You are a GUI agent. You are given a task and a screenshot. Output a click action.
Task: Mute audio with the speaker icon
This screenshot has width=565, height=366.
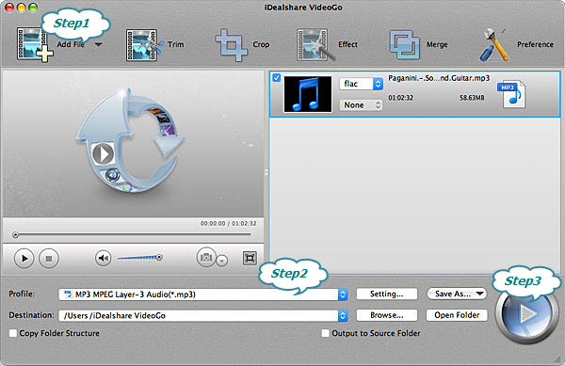point(103,258)
